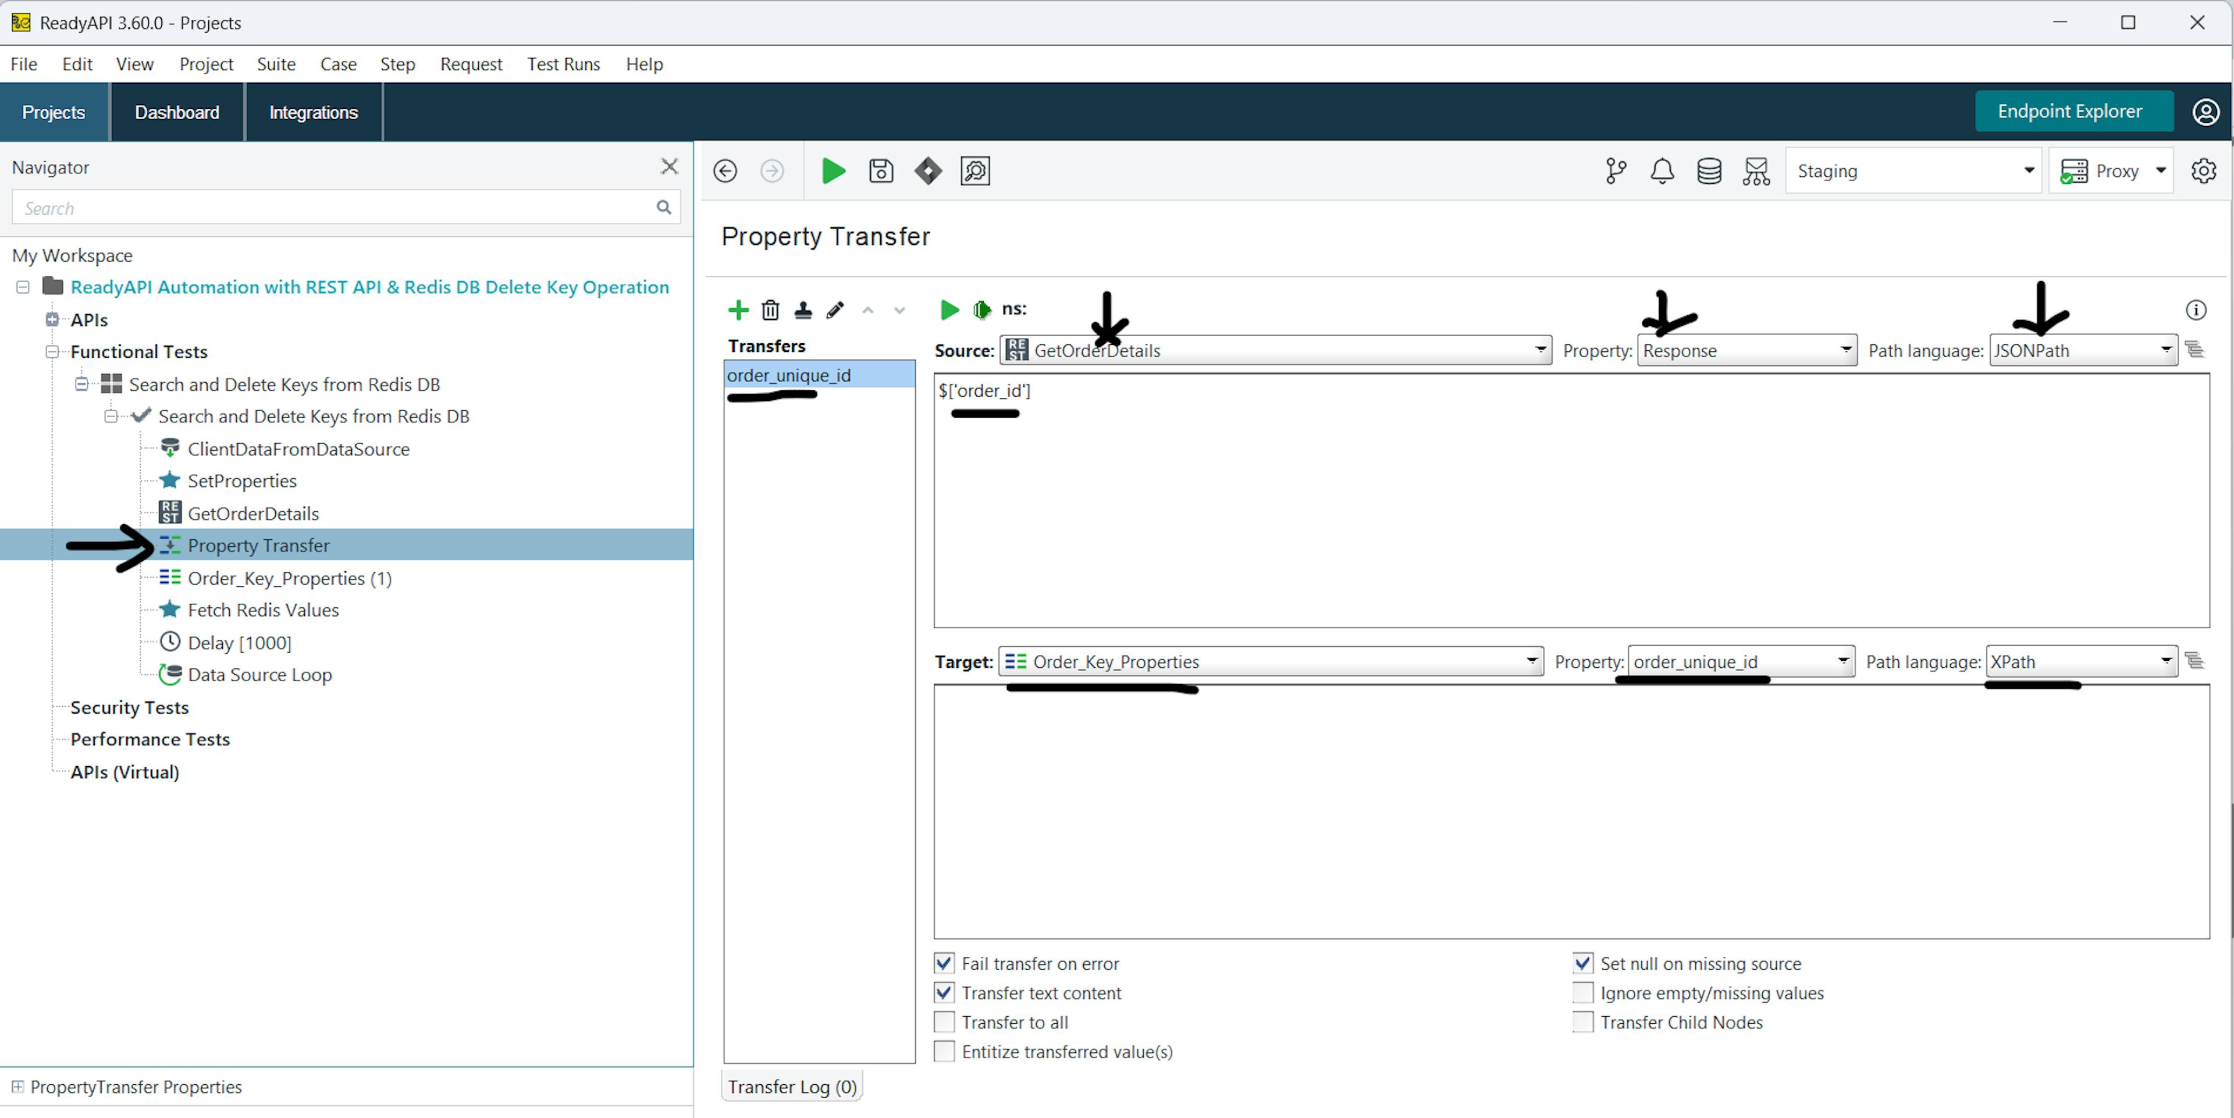Screen dimensions: 2234x1118
Task: Open the Staging environment dropdown
Action: (x=1913, y=171)
